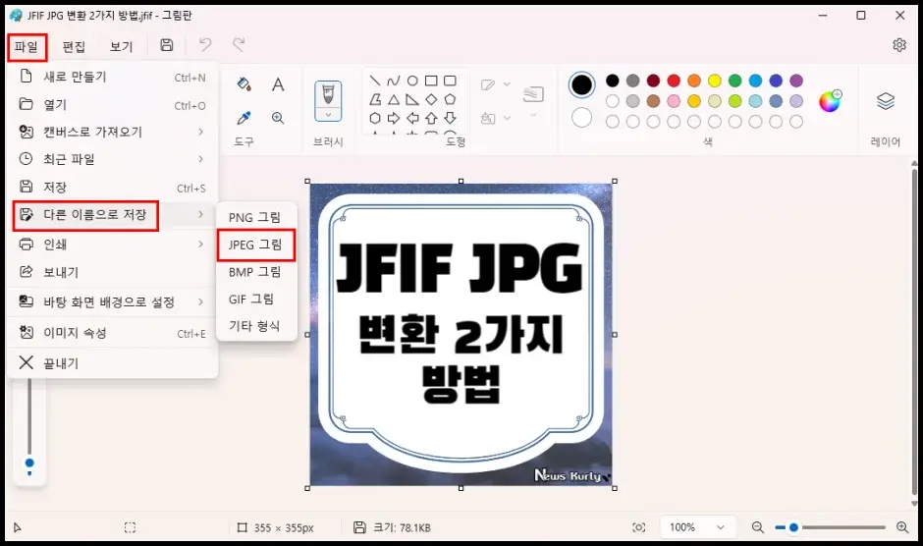The height and width of the screenshot is (546, 923).
Task: Save as JPEG 그림
Action: 255,245
